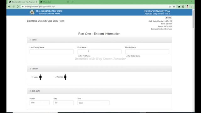The image size is (201, 113).
Task: Click the Department of State seal logo
Action: [x=32, y=12]
